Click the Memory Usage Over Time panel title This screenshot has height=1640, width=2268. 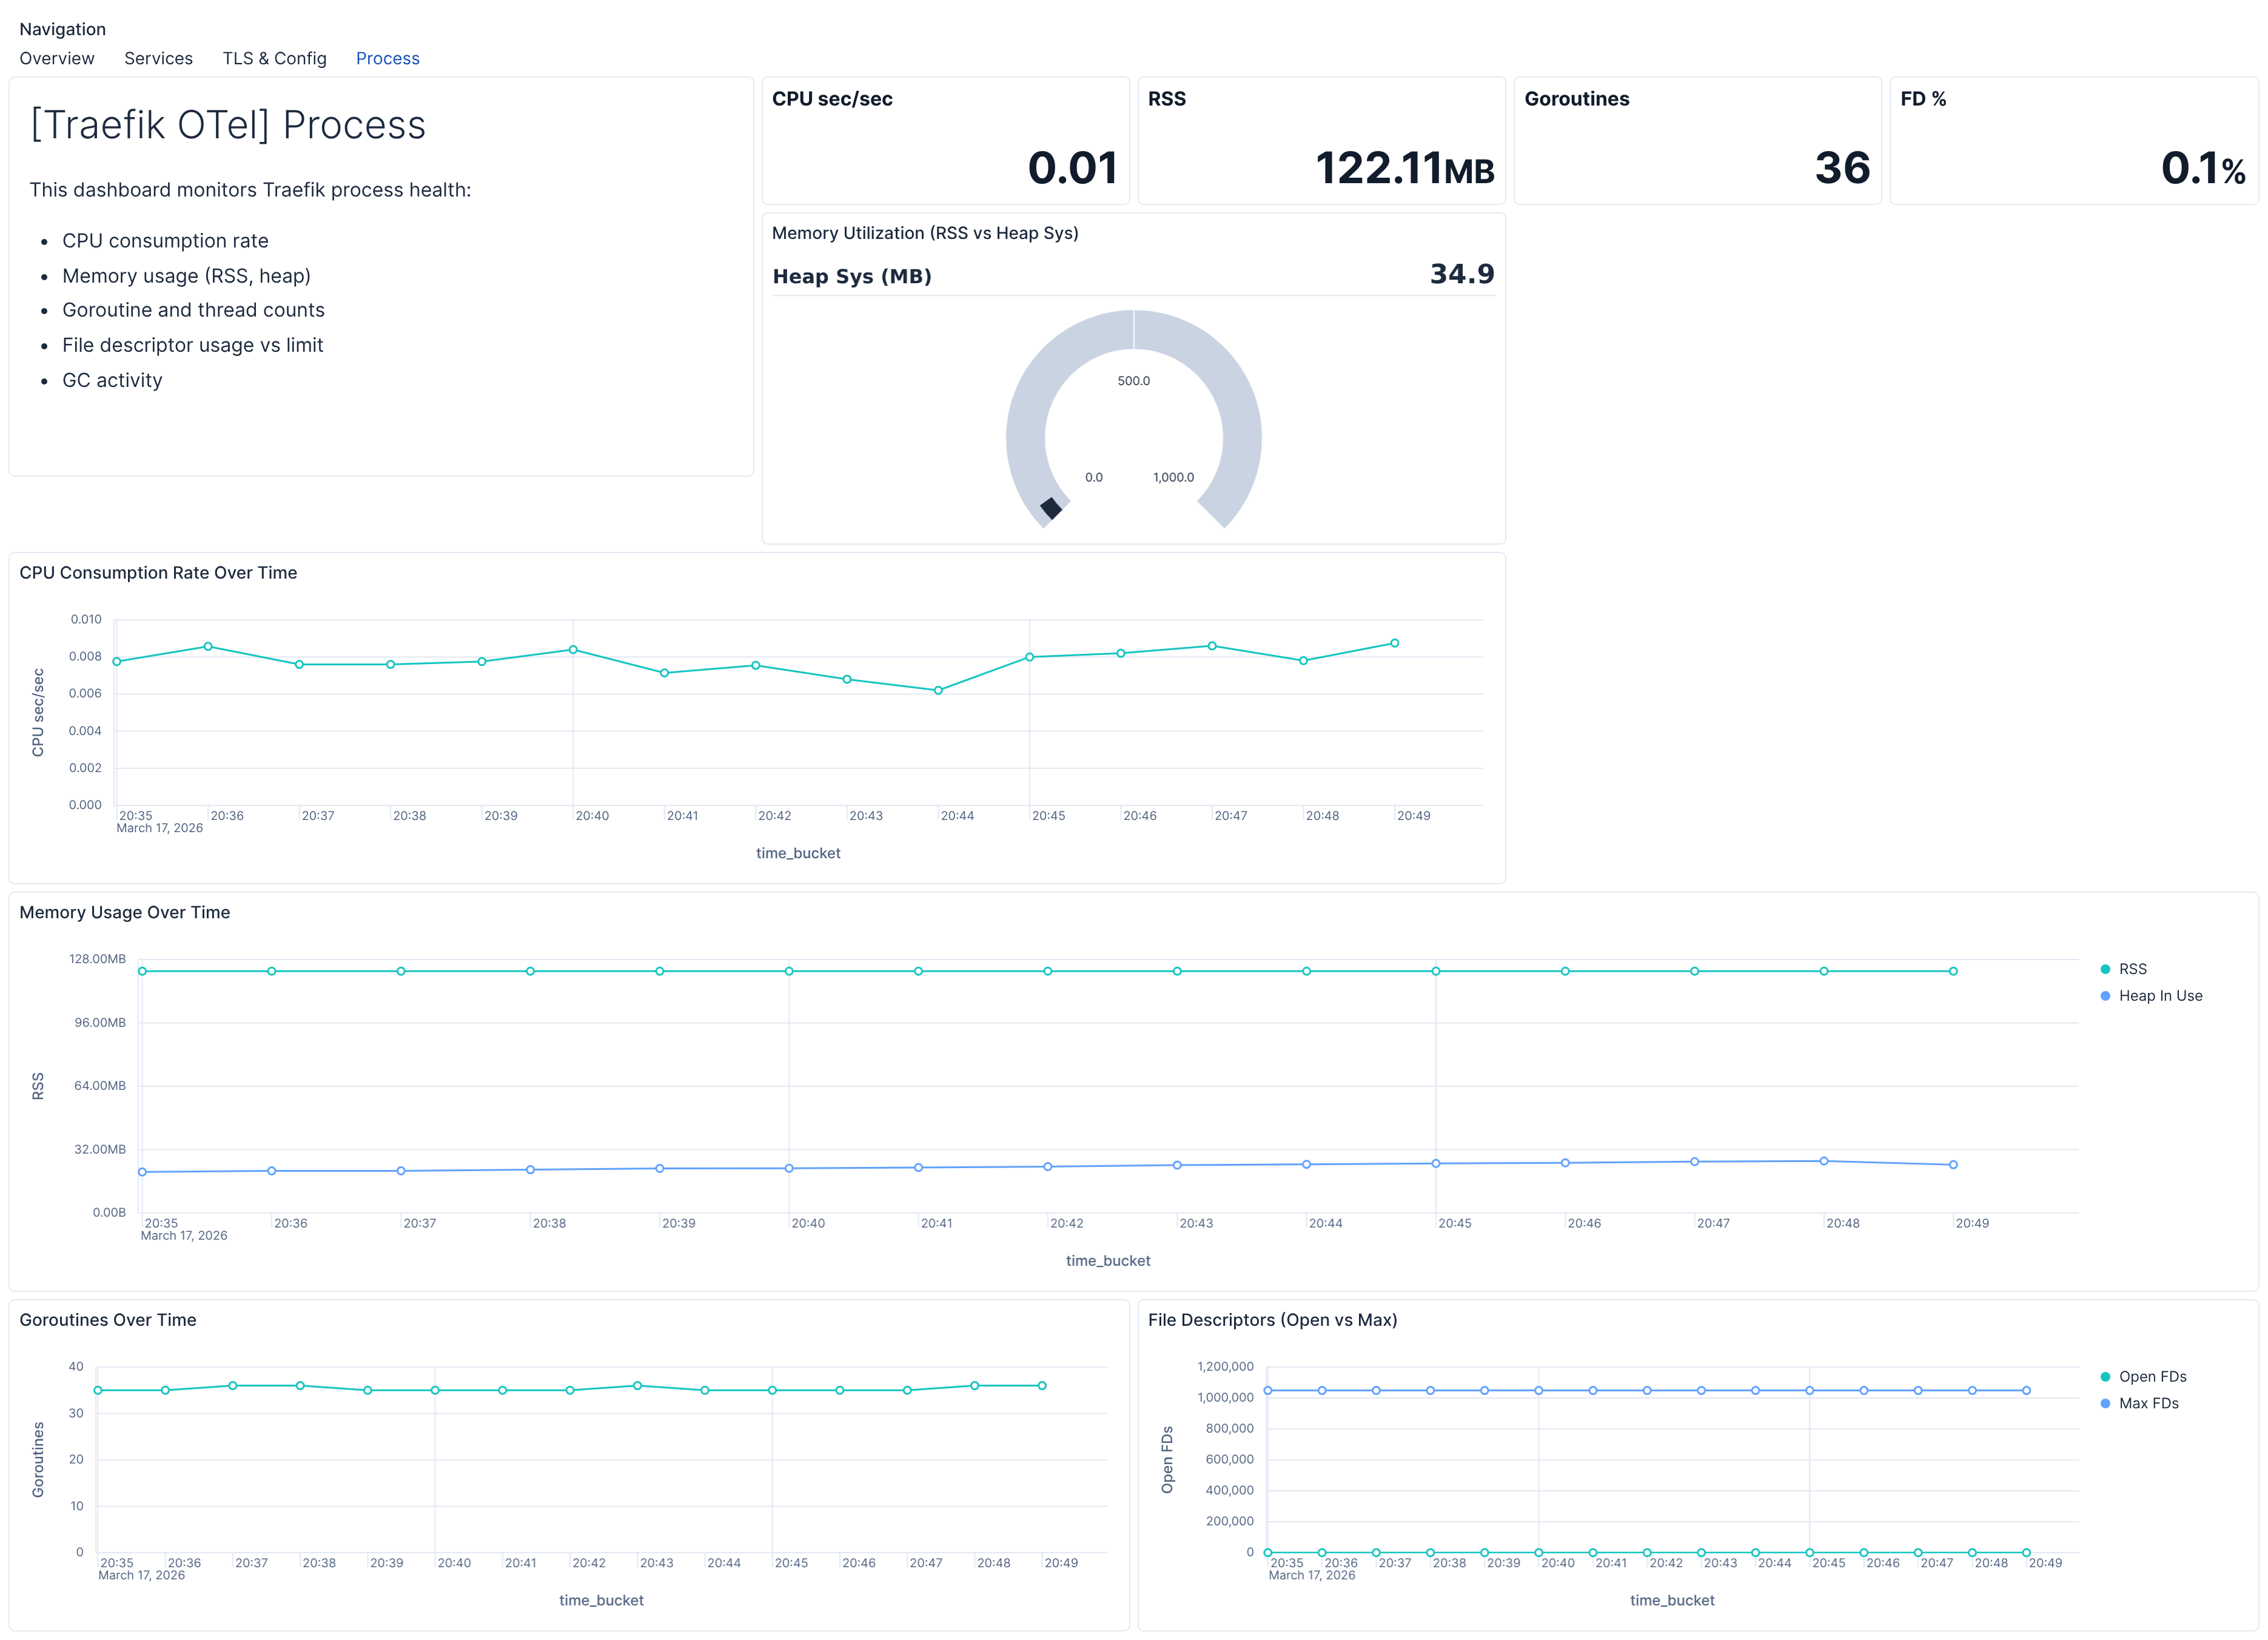click(125, 912)
